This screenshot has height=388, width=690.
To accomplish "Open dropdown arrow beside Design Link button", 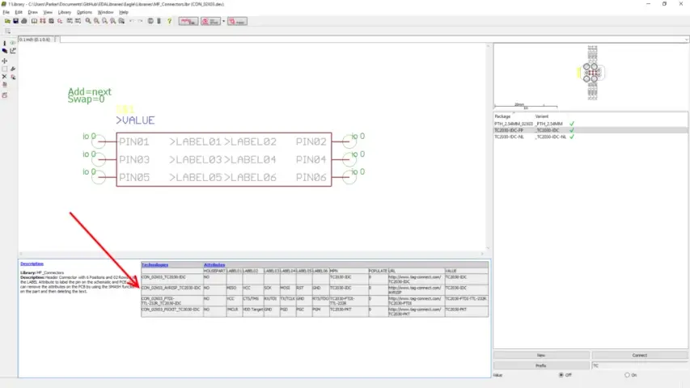I will tap(223, 21).
